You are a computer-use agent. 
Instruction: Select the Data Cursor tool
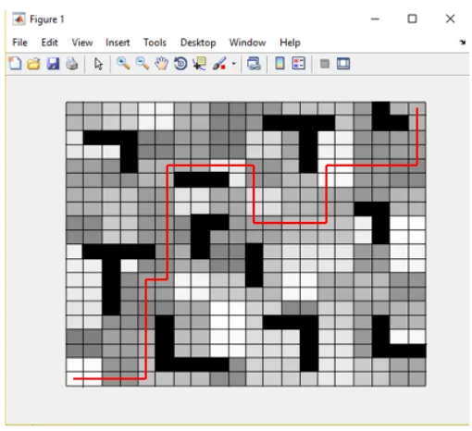[x=200, y=64]
